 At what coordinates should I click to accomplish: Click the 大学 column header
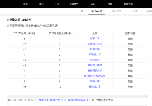click(95, 33)
